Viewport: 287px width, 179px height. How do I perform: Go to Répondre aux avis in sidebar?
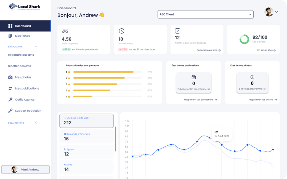[21, 55]
